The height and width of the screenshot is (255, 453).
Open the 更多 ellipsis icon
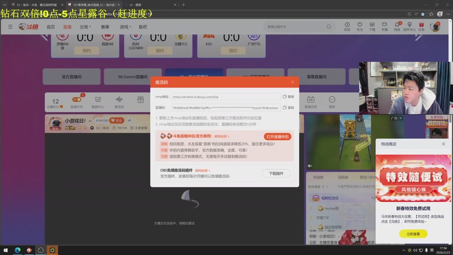[x=332, y=102]
